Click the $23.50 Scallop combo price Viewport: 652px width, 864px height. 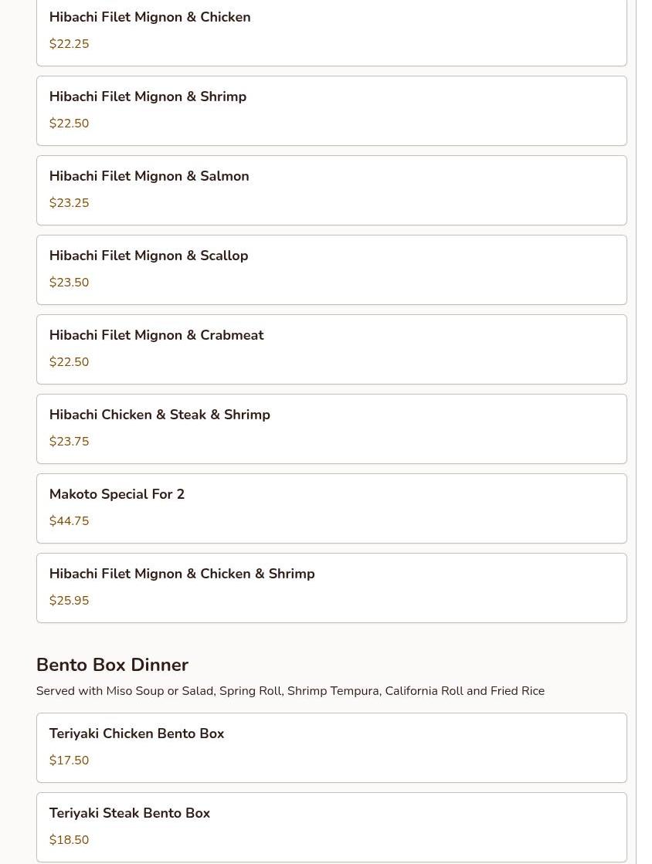[69, 282]
